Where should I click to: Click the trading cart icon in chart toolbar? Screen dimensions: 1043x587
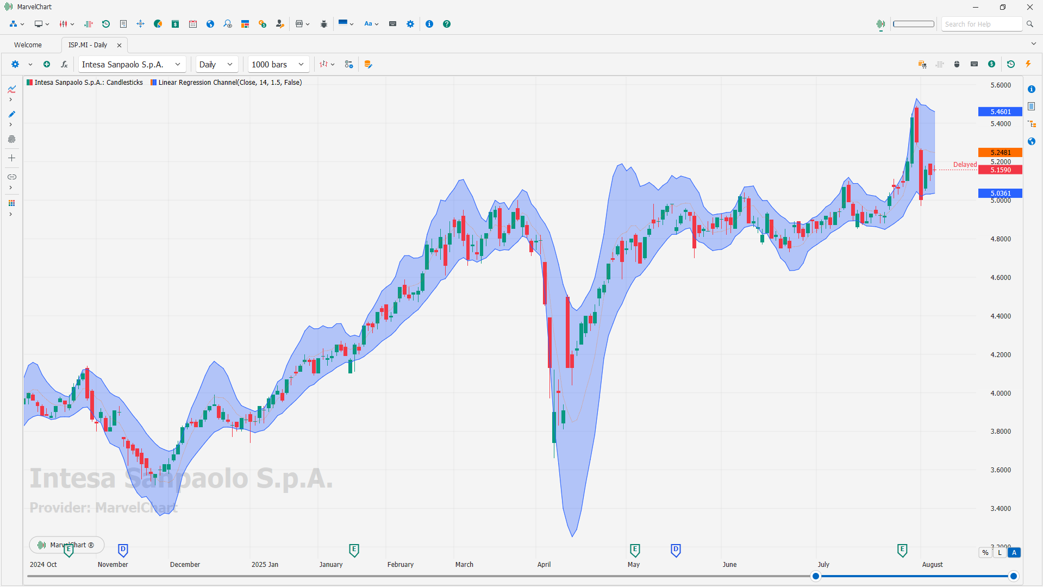[x=922, y=64]
